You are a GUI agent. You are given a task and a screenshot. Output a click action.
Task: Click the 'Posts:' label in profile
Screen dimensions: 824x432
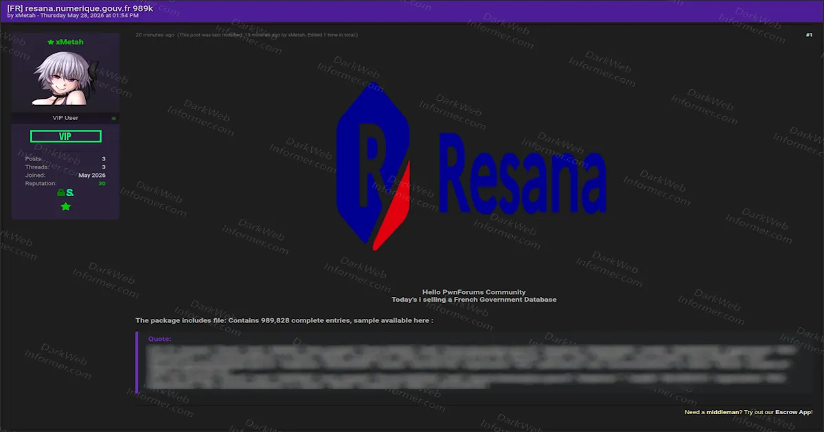coord(34,158)
